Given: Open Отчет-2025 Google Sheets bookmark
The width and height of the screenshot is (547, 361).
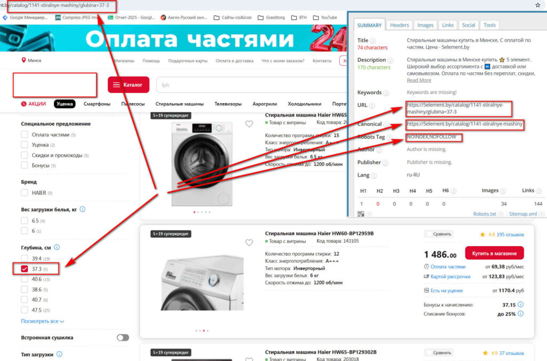Looking at the screenshot, I should pyautogui.click(x=131, y=18).
